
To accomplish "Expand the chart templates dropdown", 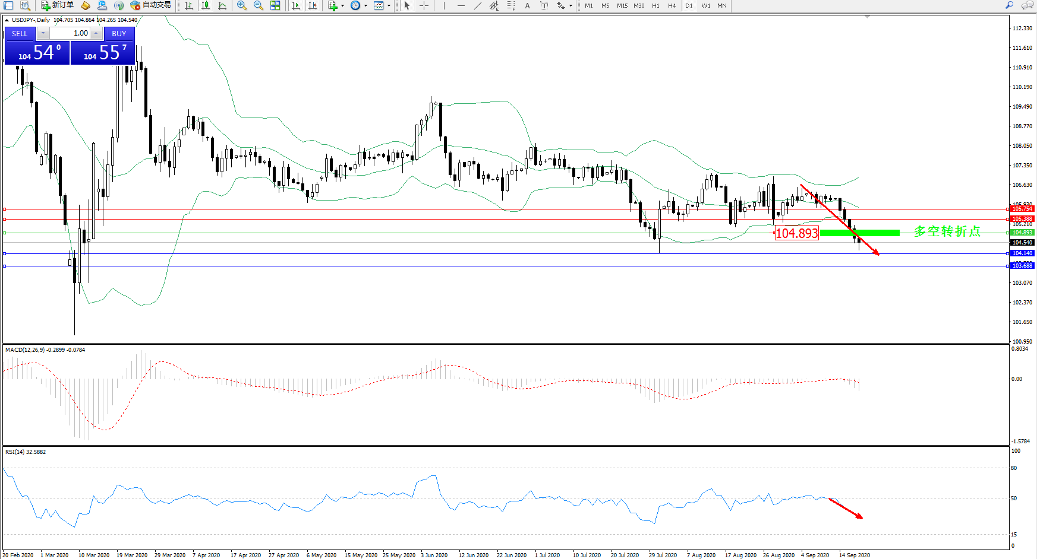I will [389, 6].
